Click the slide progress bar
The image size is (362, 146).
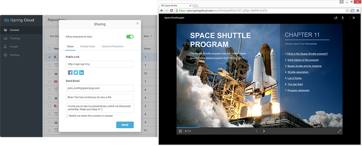(x=260, y=127)
